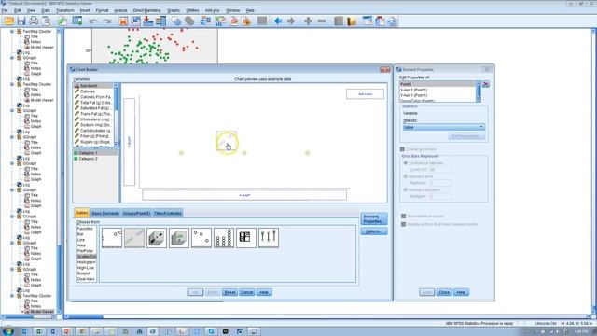The width and height of the screenshot is (597, 336).
Task: Choose the Grouped 3-D Scatter gallery thumbnail
Action: pos(179,238)
